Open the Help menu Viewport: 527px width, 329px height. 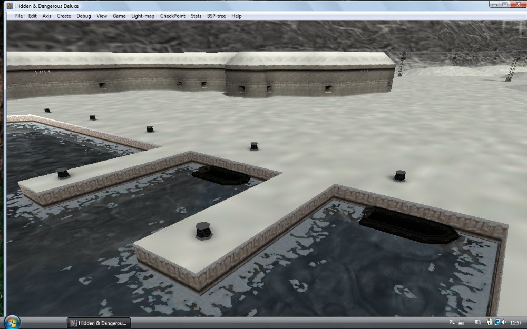[237, 16]
